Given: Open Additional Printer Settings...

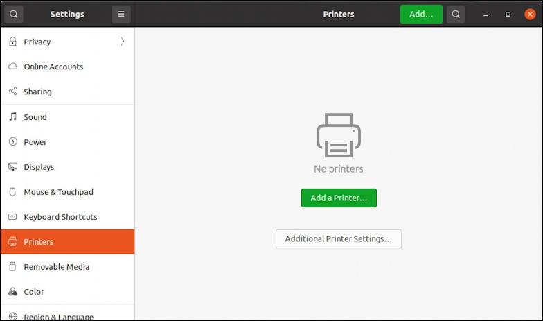Looking at the screenshot, I should [339, 238].
